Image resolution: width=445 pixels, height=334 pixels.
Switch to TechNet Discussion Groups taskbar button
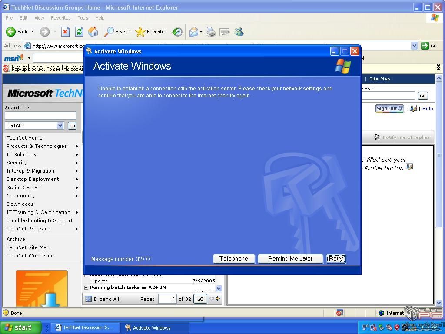[x=85, y=327]
